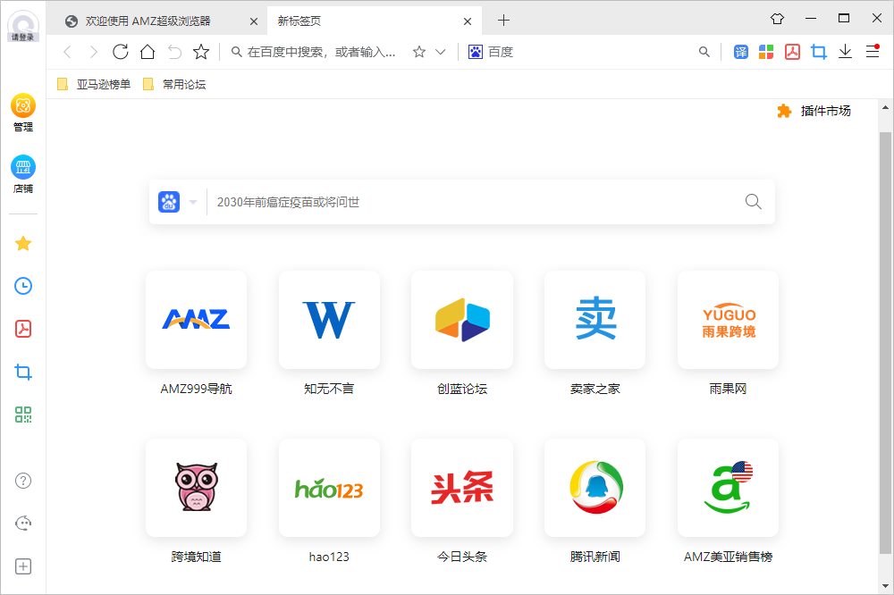The image size is (894, 595).
Task: Open the downloads arrow icon
Action: tap(845, 52)
